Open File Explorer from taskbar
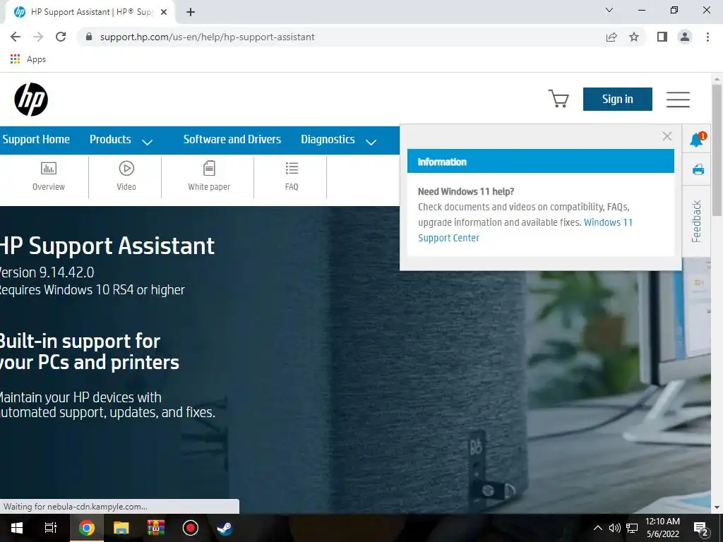 (x=121, y=528)
